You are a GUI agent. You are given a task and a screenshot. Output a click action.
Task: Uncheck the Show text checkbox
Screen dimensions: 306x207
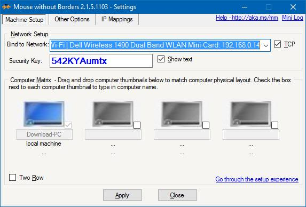coord(161,59)
